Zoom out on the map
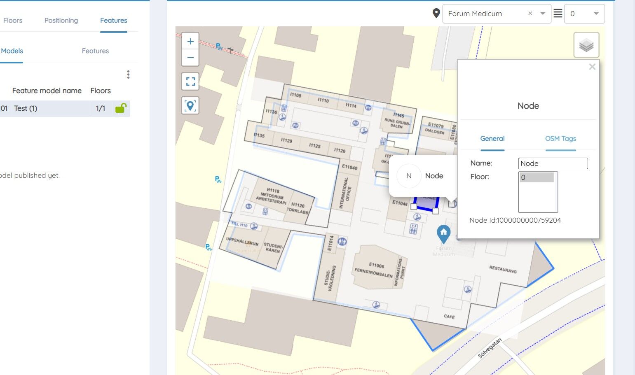The height and width of the screenshot is (375, 635). tap(190, 58)
